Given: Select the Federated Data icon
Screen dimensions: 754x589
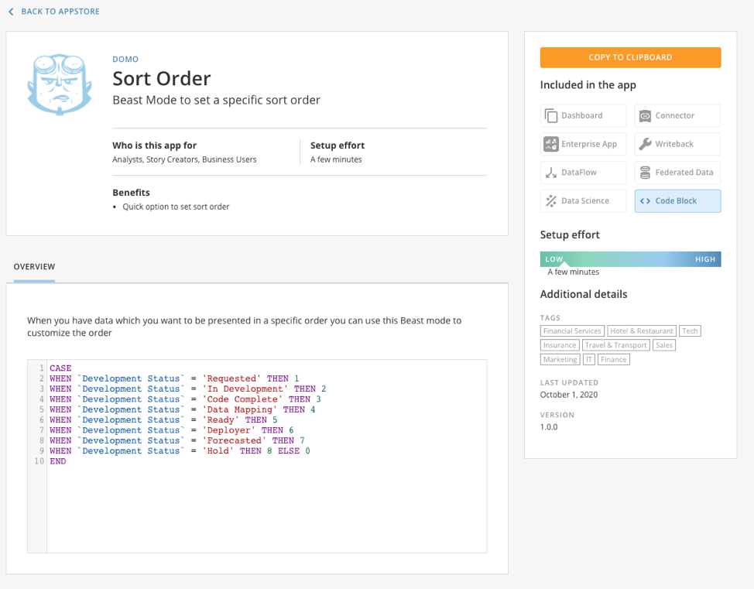Looking at the screenshot, I should 646,172.
